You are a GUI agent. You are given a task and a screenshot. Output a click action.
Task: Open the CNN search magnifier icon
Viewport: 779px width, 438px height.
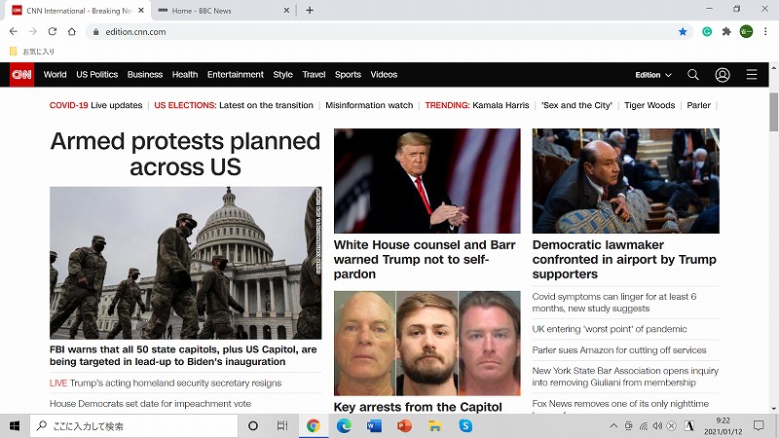(693, 75)
